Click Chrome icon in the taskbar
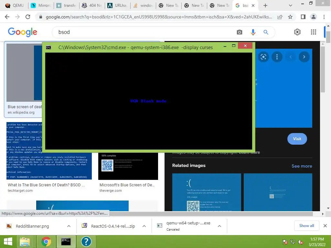 pyautogui.click(x=46, y=242)
